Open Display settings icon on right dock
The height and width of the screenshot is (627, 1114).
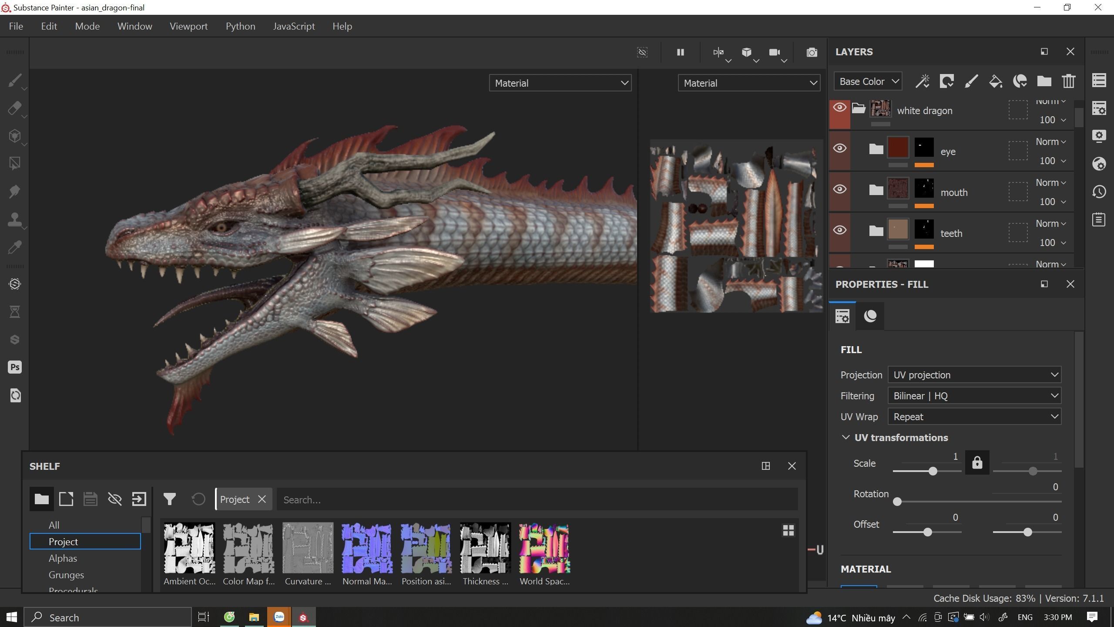[x=1099, y=136]
